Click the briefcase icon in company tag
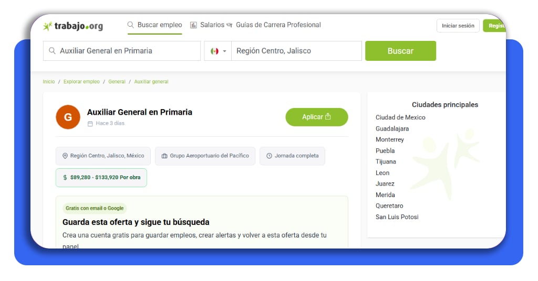 164,156
